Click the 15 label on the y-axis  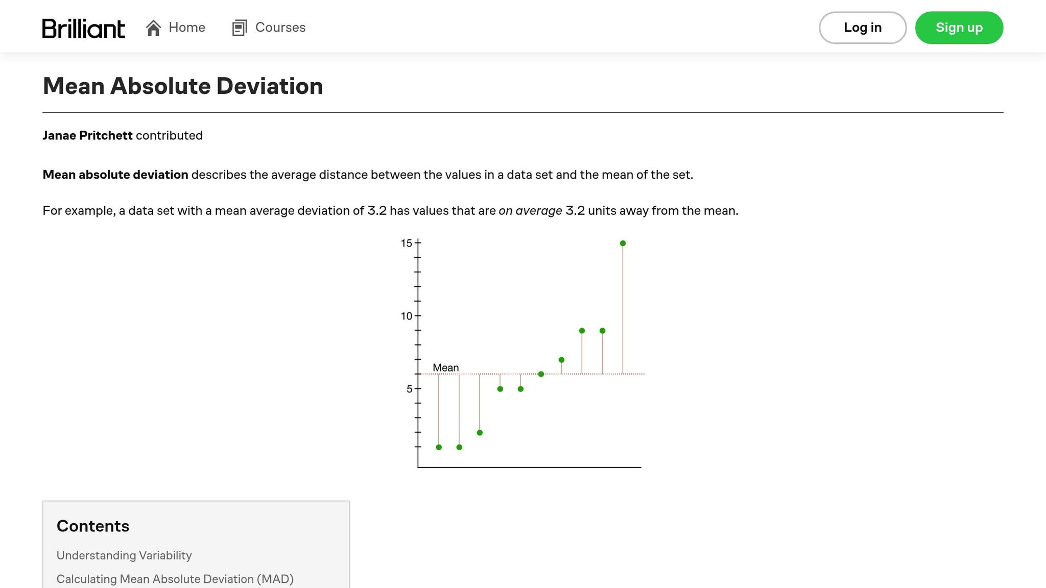(x=406, y=243)
